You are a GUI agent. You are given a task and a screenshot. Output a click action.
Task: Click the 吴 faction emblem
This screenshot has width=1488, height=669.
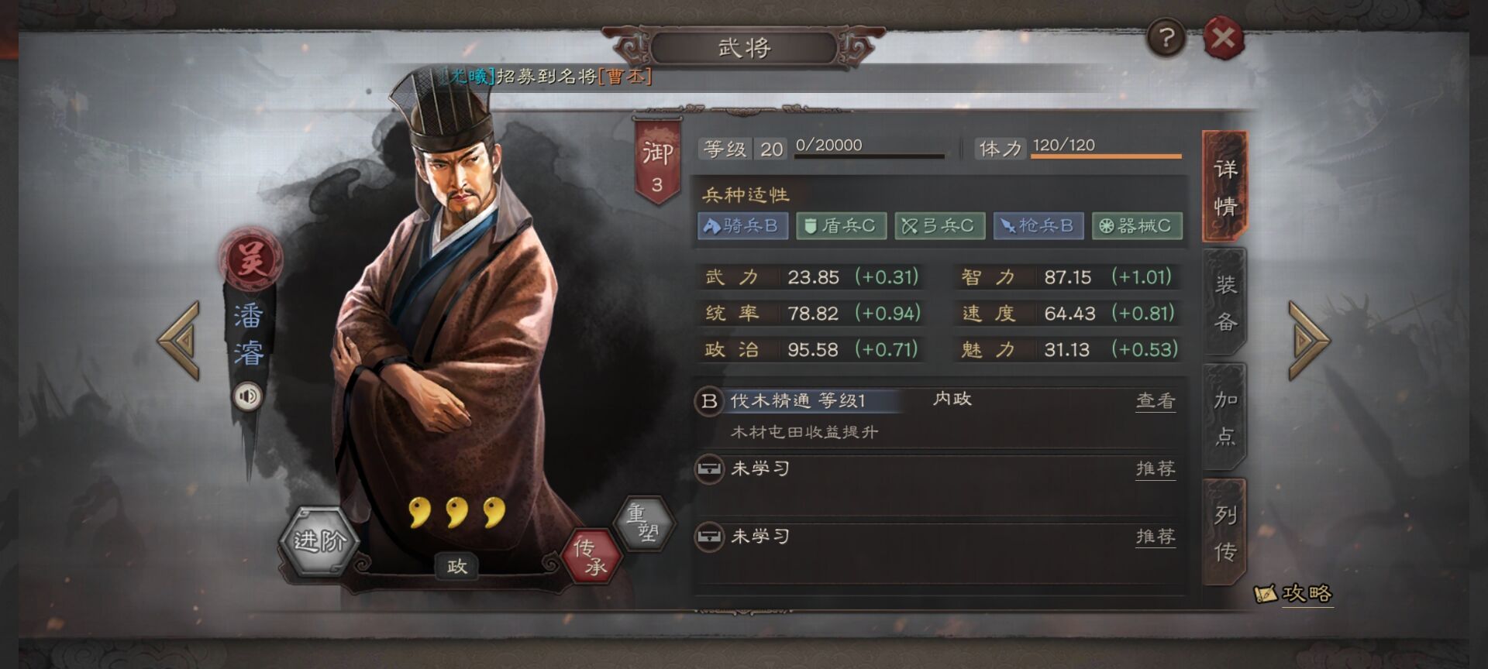pyautogui.click(x=250, y=259)
